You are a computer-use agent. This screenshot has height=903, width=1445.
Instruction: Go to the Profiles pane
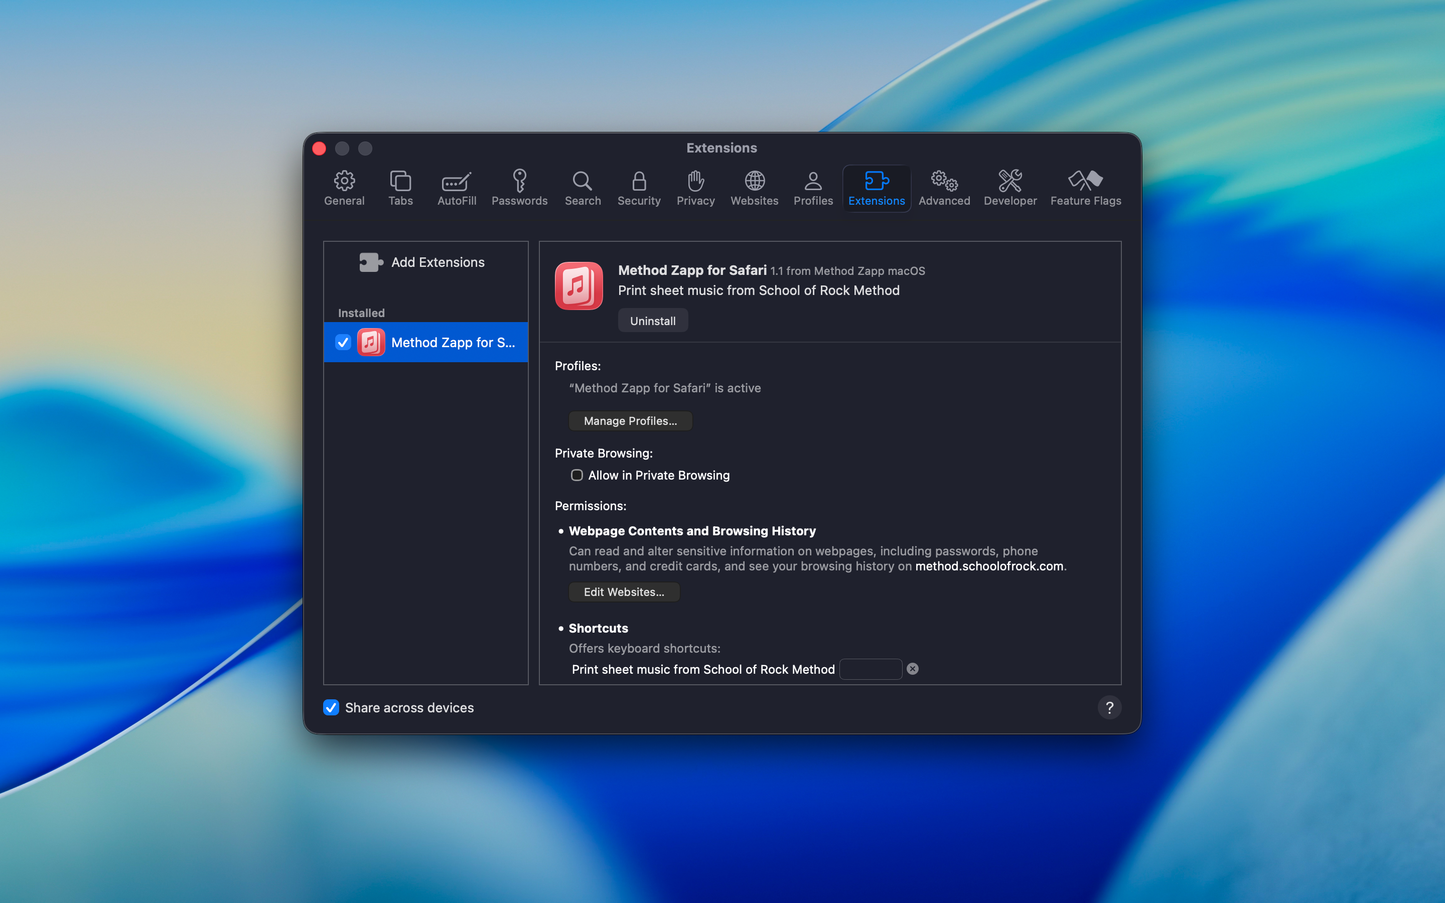(x=813, y=188)
